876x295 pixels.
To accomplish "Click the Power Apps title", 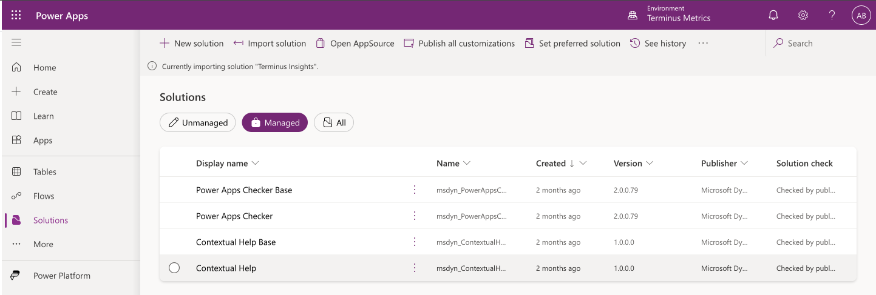I will (x=62, y=16).
